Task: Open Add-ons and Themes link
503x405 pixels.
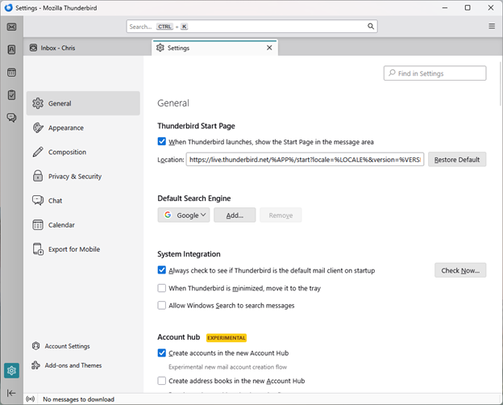Action: (66, 365)
